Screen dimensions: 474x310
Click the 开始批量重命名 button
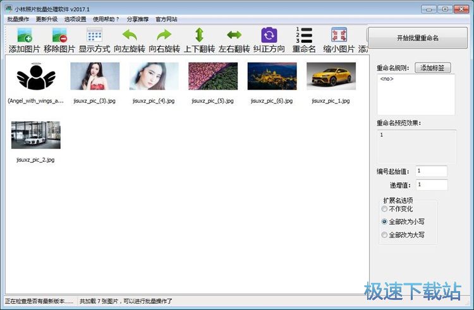[417, 38]
